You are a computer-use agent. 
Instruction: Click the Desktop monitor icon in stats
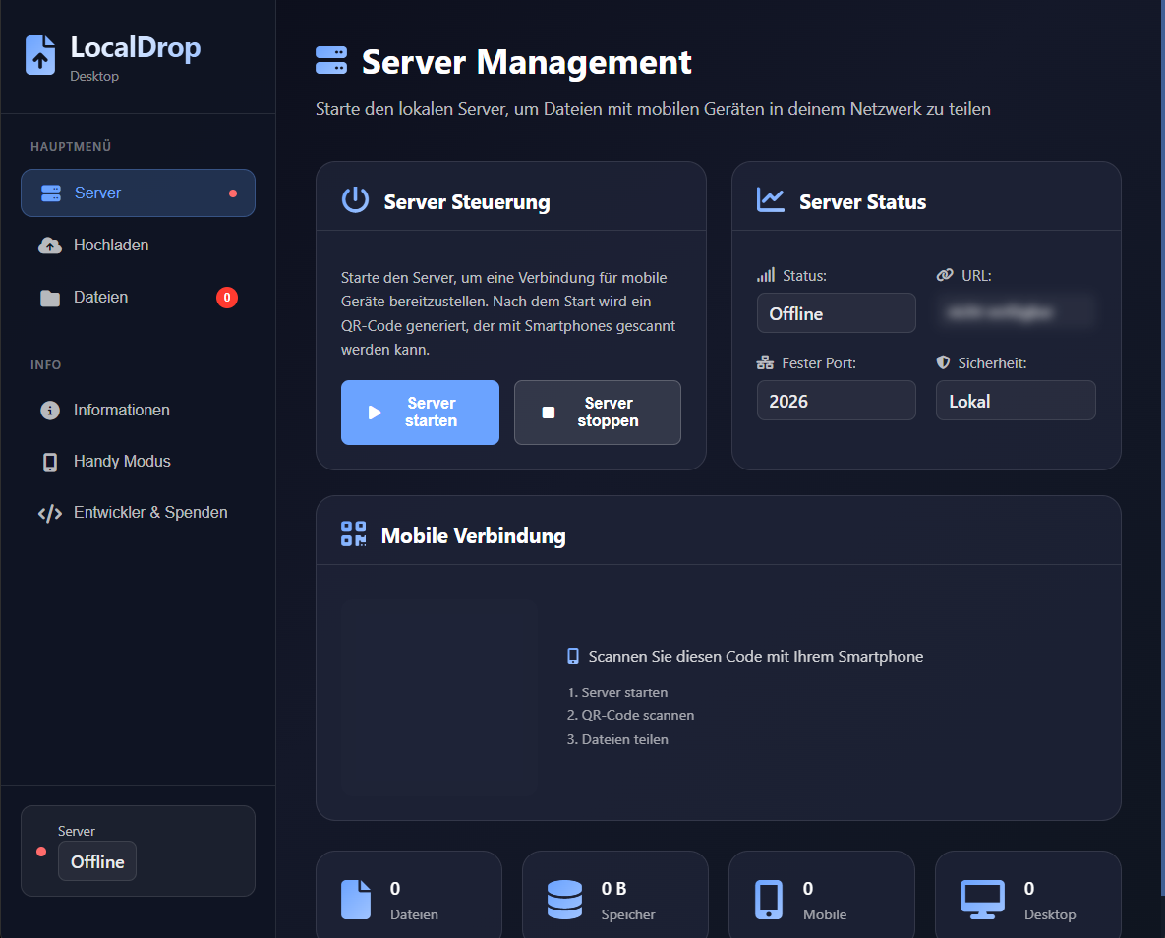[x=981, y=900]
